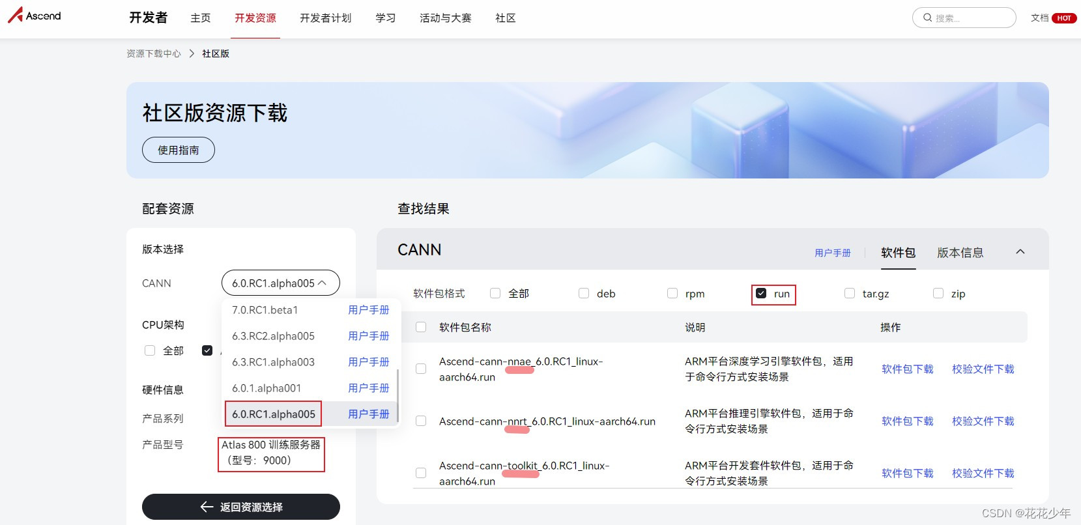1081x525 pixels.
Task: Switch to the 版本信息 tab
Action: pos(960,253)
